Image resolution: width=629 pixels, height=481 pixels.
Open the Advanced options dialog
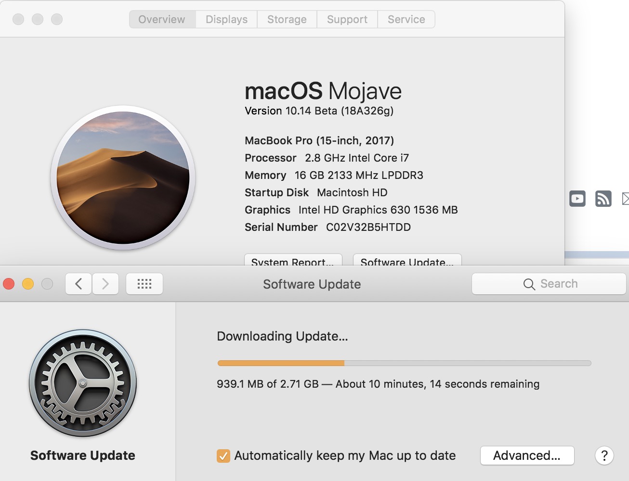527,456
